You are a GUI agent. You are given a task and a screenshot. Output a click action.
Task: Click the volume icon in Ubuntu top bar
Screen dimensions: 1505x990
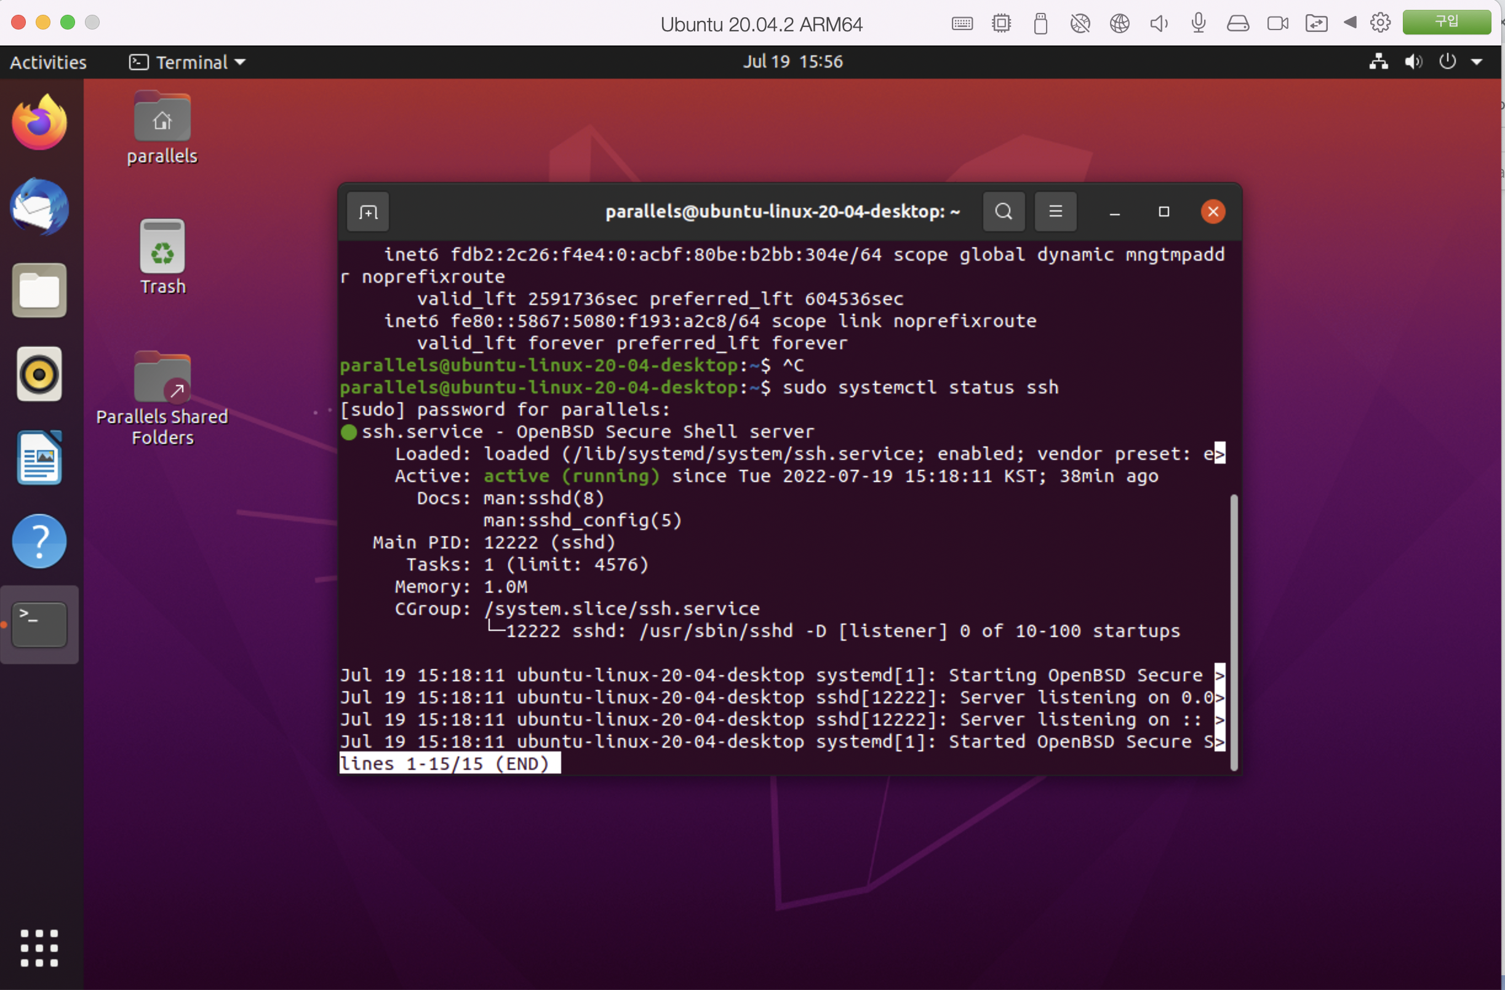pos(1413,62)
